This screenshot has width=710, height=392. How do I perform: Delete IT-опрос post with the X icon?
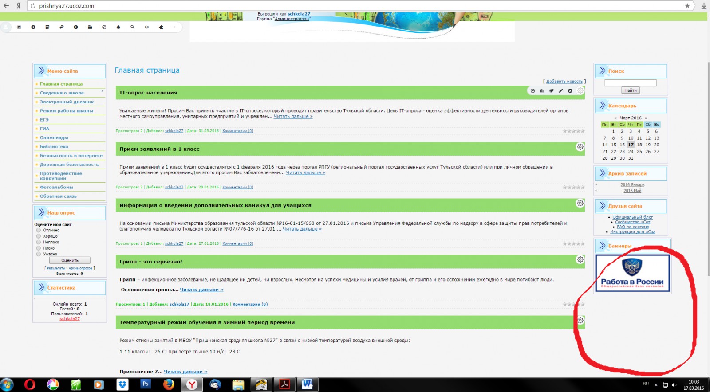pos(570,91)
